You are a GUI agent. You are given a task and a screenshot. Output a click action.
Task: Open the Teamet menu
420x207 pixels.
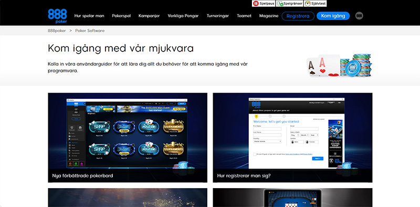[x=244, y=16]
